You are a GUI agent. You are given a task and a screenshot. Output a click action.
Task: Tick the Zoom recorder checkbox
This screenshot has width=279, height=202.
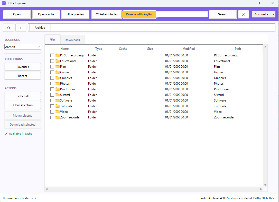(x=52, y=117)
